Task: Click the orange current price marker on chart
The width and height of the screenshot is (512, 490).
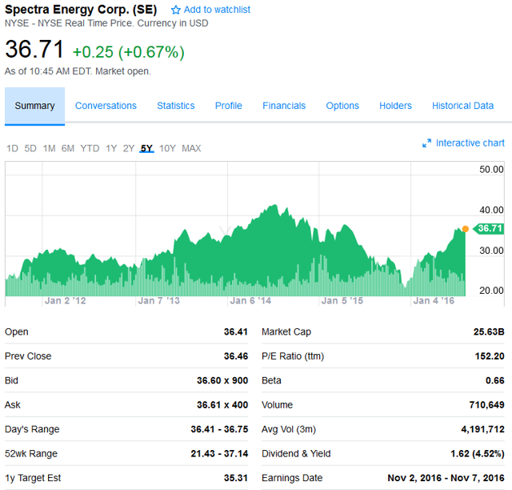Action: click(x=466, y=229)
